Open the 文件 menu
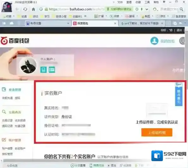Image resolution: width=188 pixels, height=168 pixels. click(x=120, y=2)
